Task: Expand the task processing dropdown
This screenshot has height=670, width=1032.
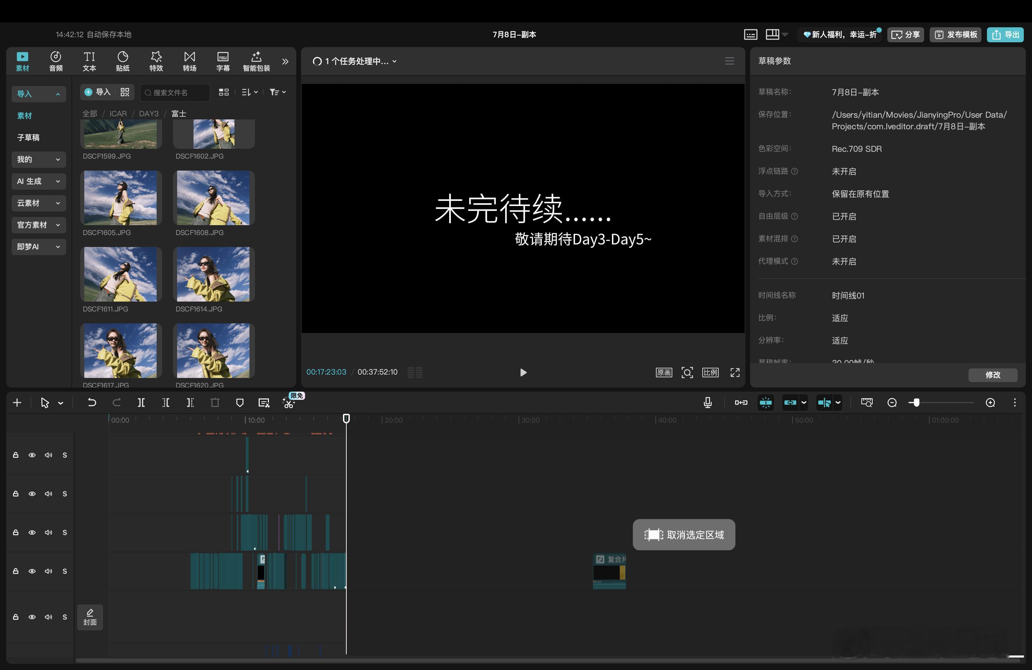Action: pos(394,61)
